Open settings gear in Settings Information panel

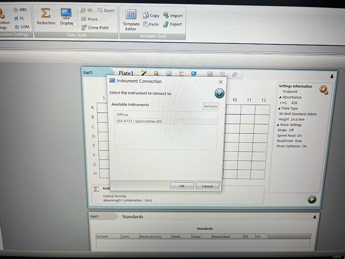(323, 89)
